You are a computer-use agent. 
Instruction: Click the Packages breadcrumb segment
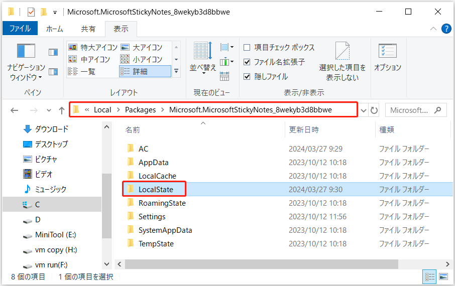(141, 110)
